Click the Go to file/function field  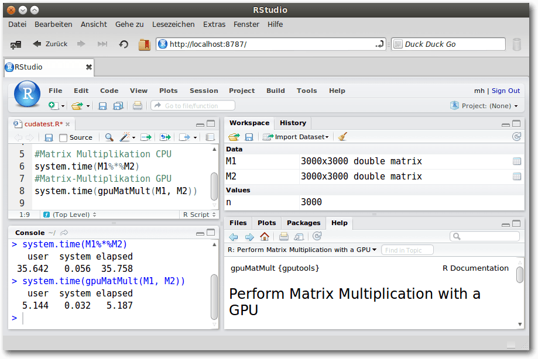point(193,105)
